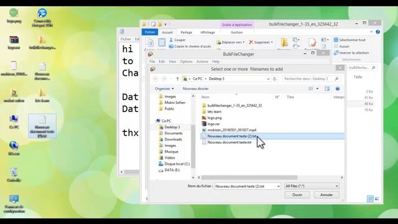Change view layout icon in file dialog
Image resolution: width=398 pixels, height=224 pixels.
(x=311, y=88)
